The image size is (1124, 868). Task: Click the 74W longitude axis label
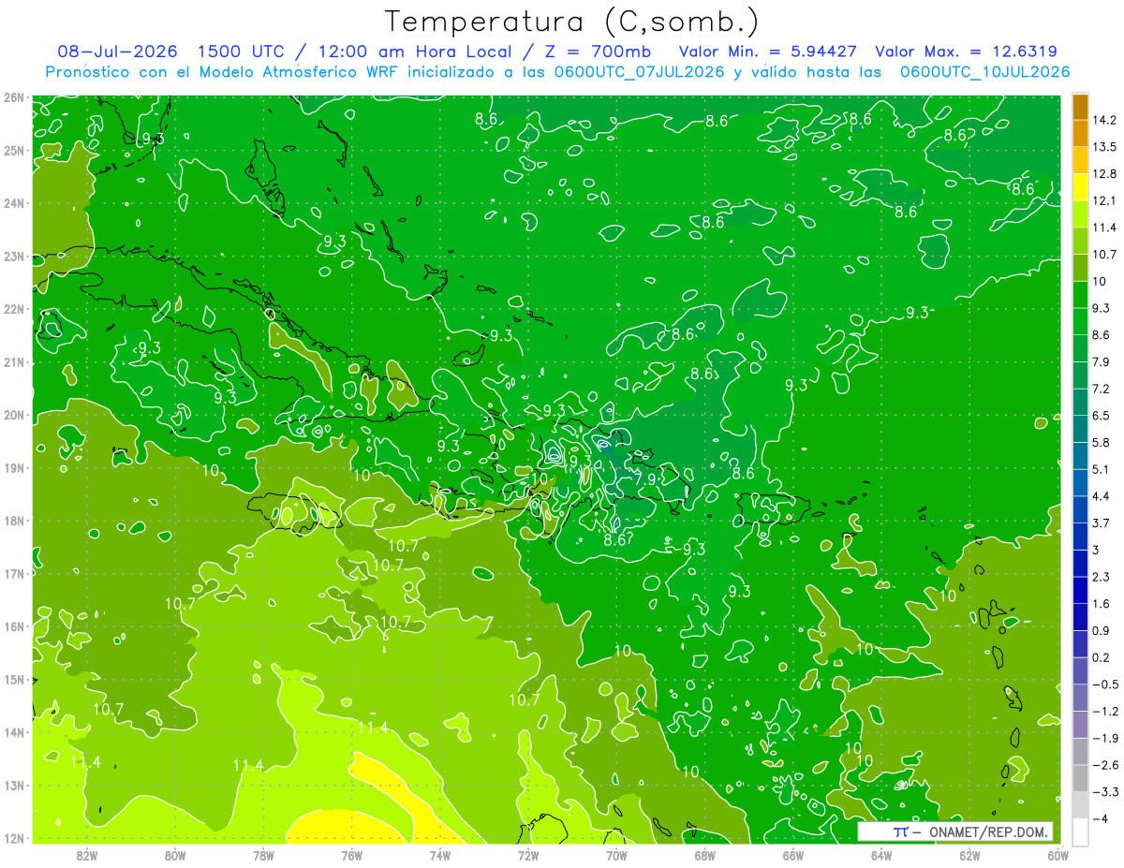(440, 855)
